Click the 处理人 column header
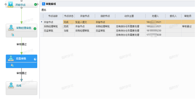 pos(155,16)
